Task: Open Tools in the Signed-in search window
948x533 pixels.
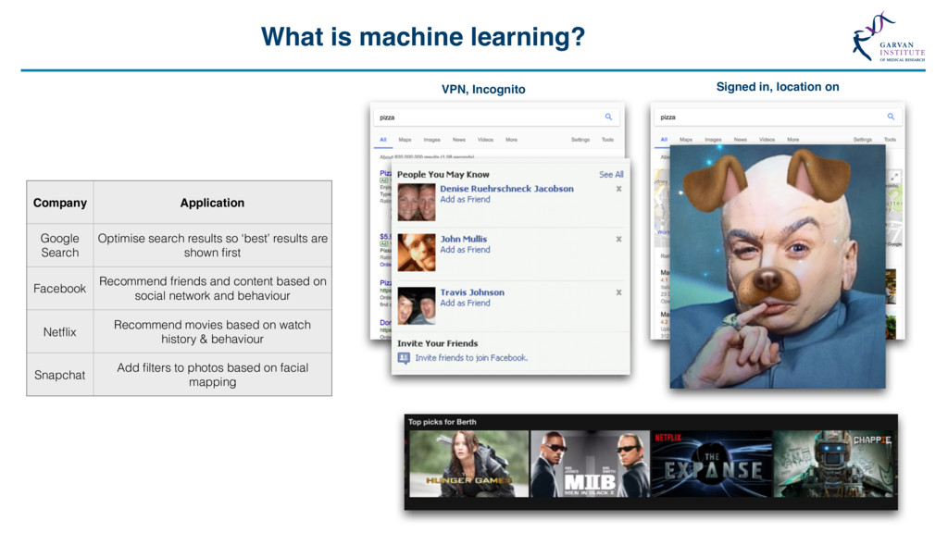Action: tap(890, 140)
